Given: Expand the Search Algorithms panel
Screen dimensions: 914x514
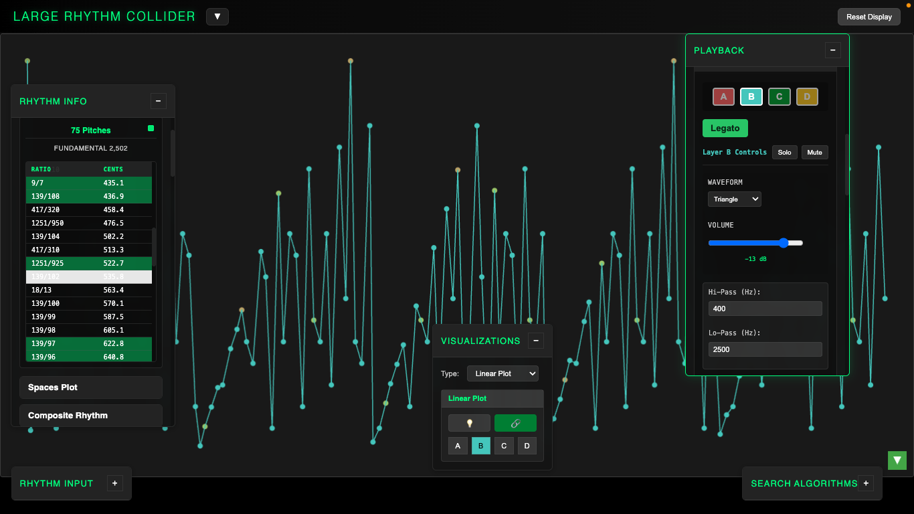Looking at the screenshot, I should [865, 483].
